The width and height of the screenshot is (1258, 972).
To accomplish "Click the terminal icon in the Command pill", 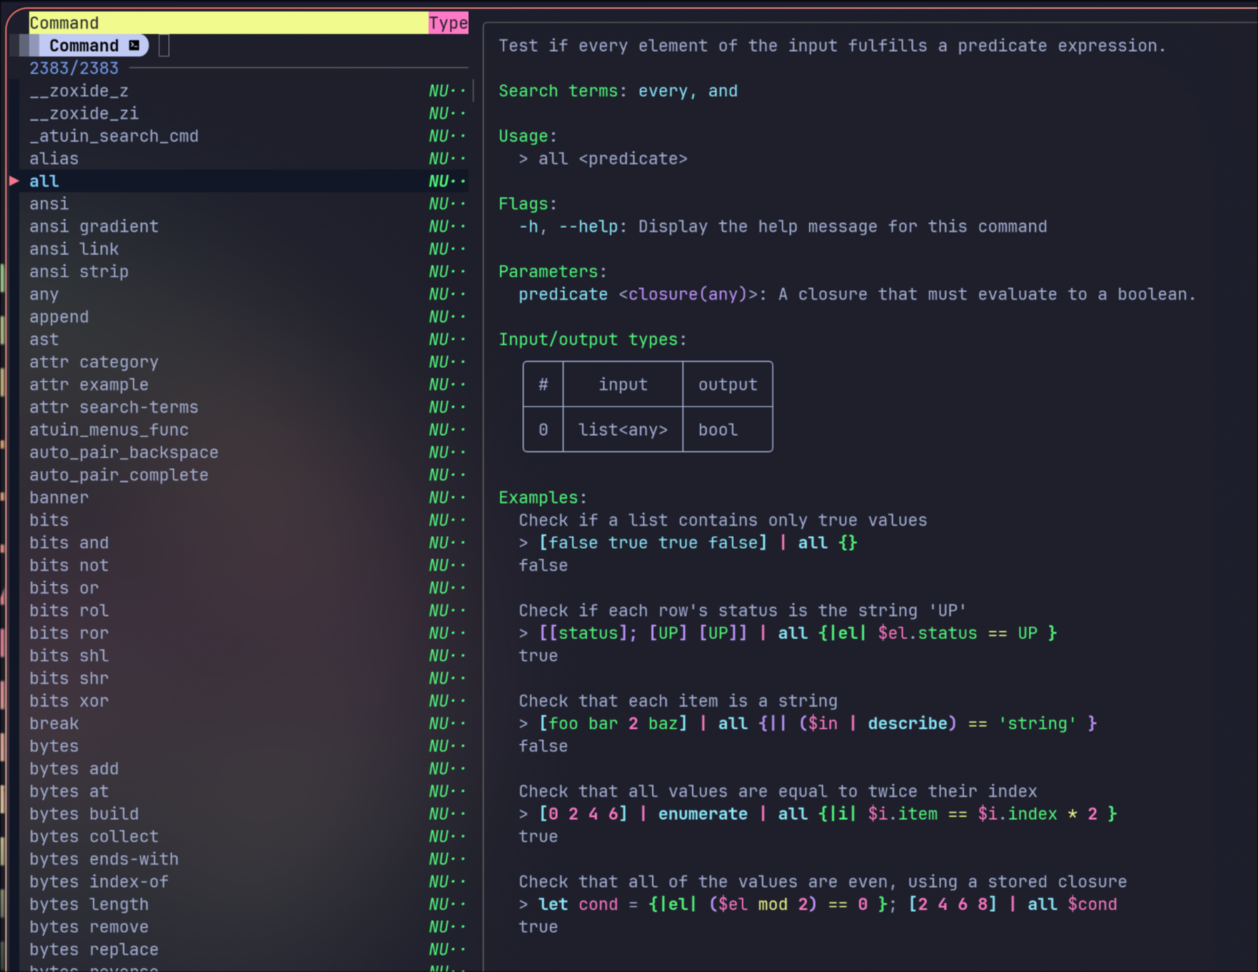I will [134, 46].
